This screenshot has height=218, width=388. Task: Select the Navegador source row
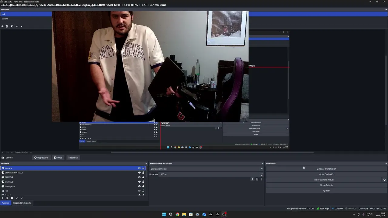73,186
